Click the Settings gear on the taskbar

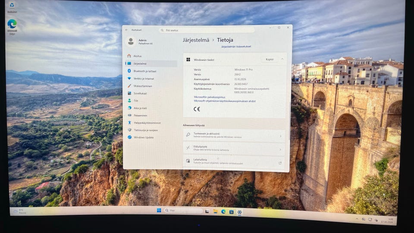pos(239,212)
